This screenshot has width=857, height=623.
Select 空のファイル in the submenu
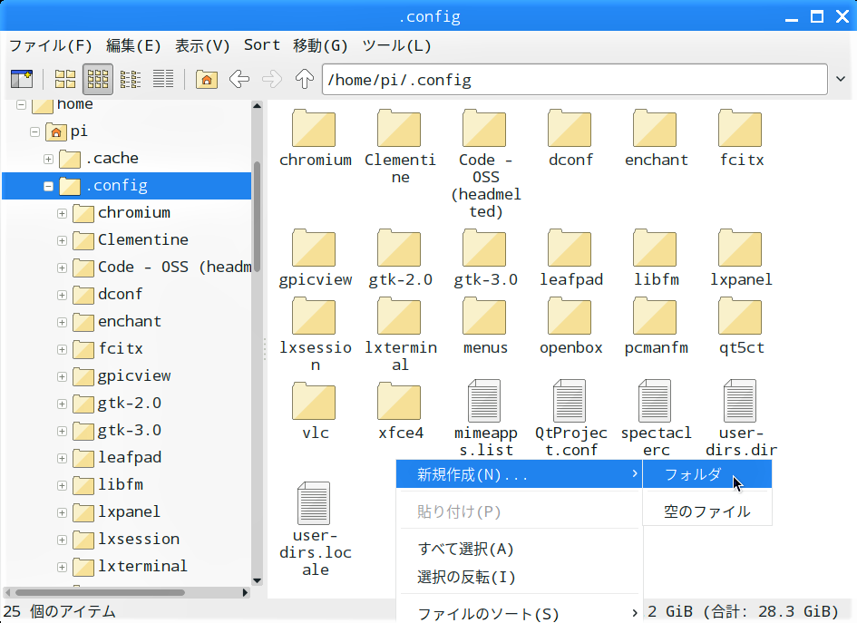pyautogui.click(x=707, y=511)
